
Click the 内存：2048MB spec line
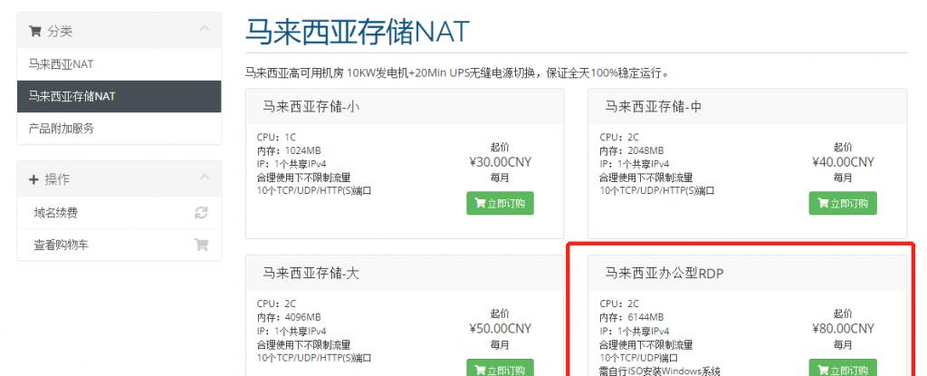[x=632, y=150]
